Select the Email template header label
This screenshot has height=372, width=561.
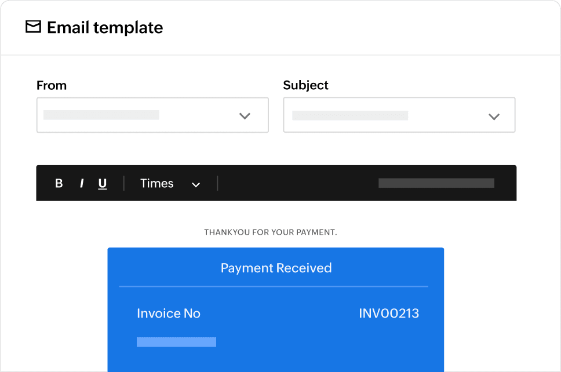coord(104,27)
